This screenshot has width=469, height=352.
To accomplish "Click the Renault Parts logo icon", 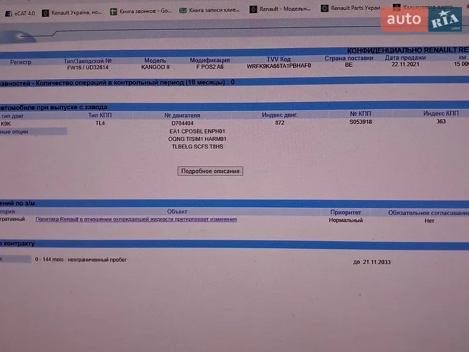I will click(325, 8).
